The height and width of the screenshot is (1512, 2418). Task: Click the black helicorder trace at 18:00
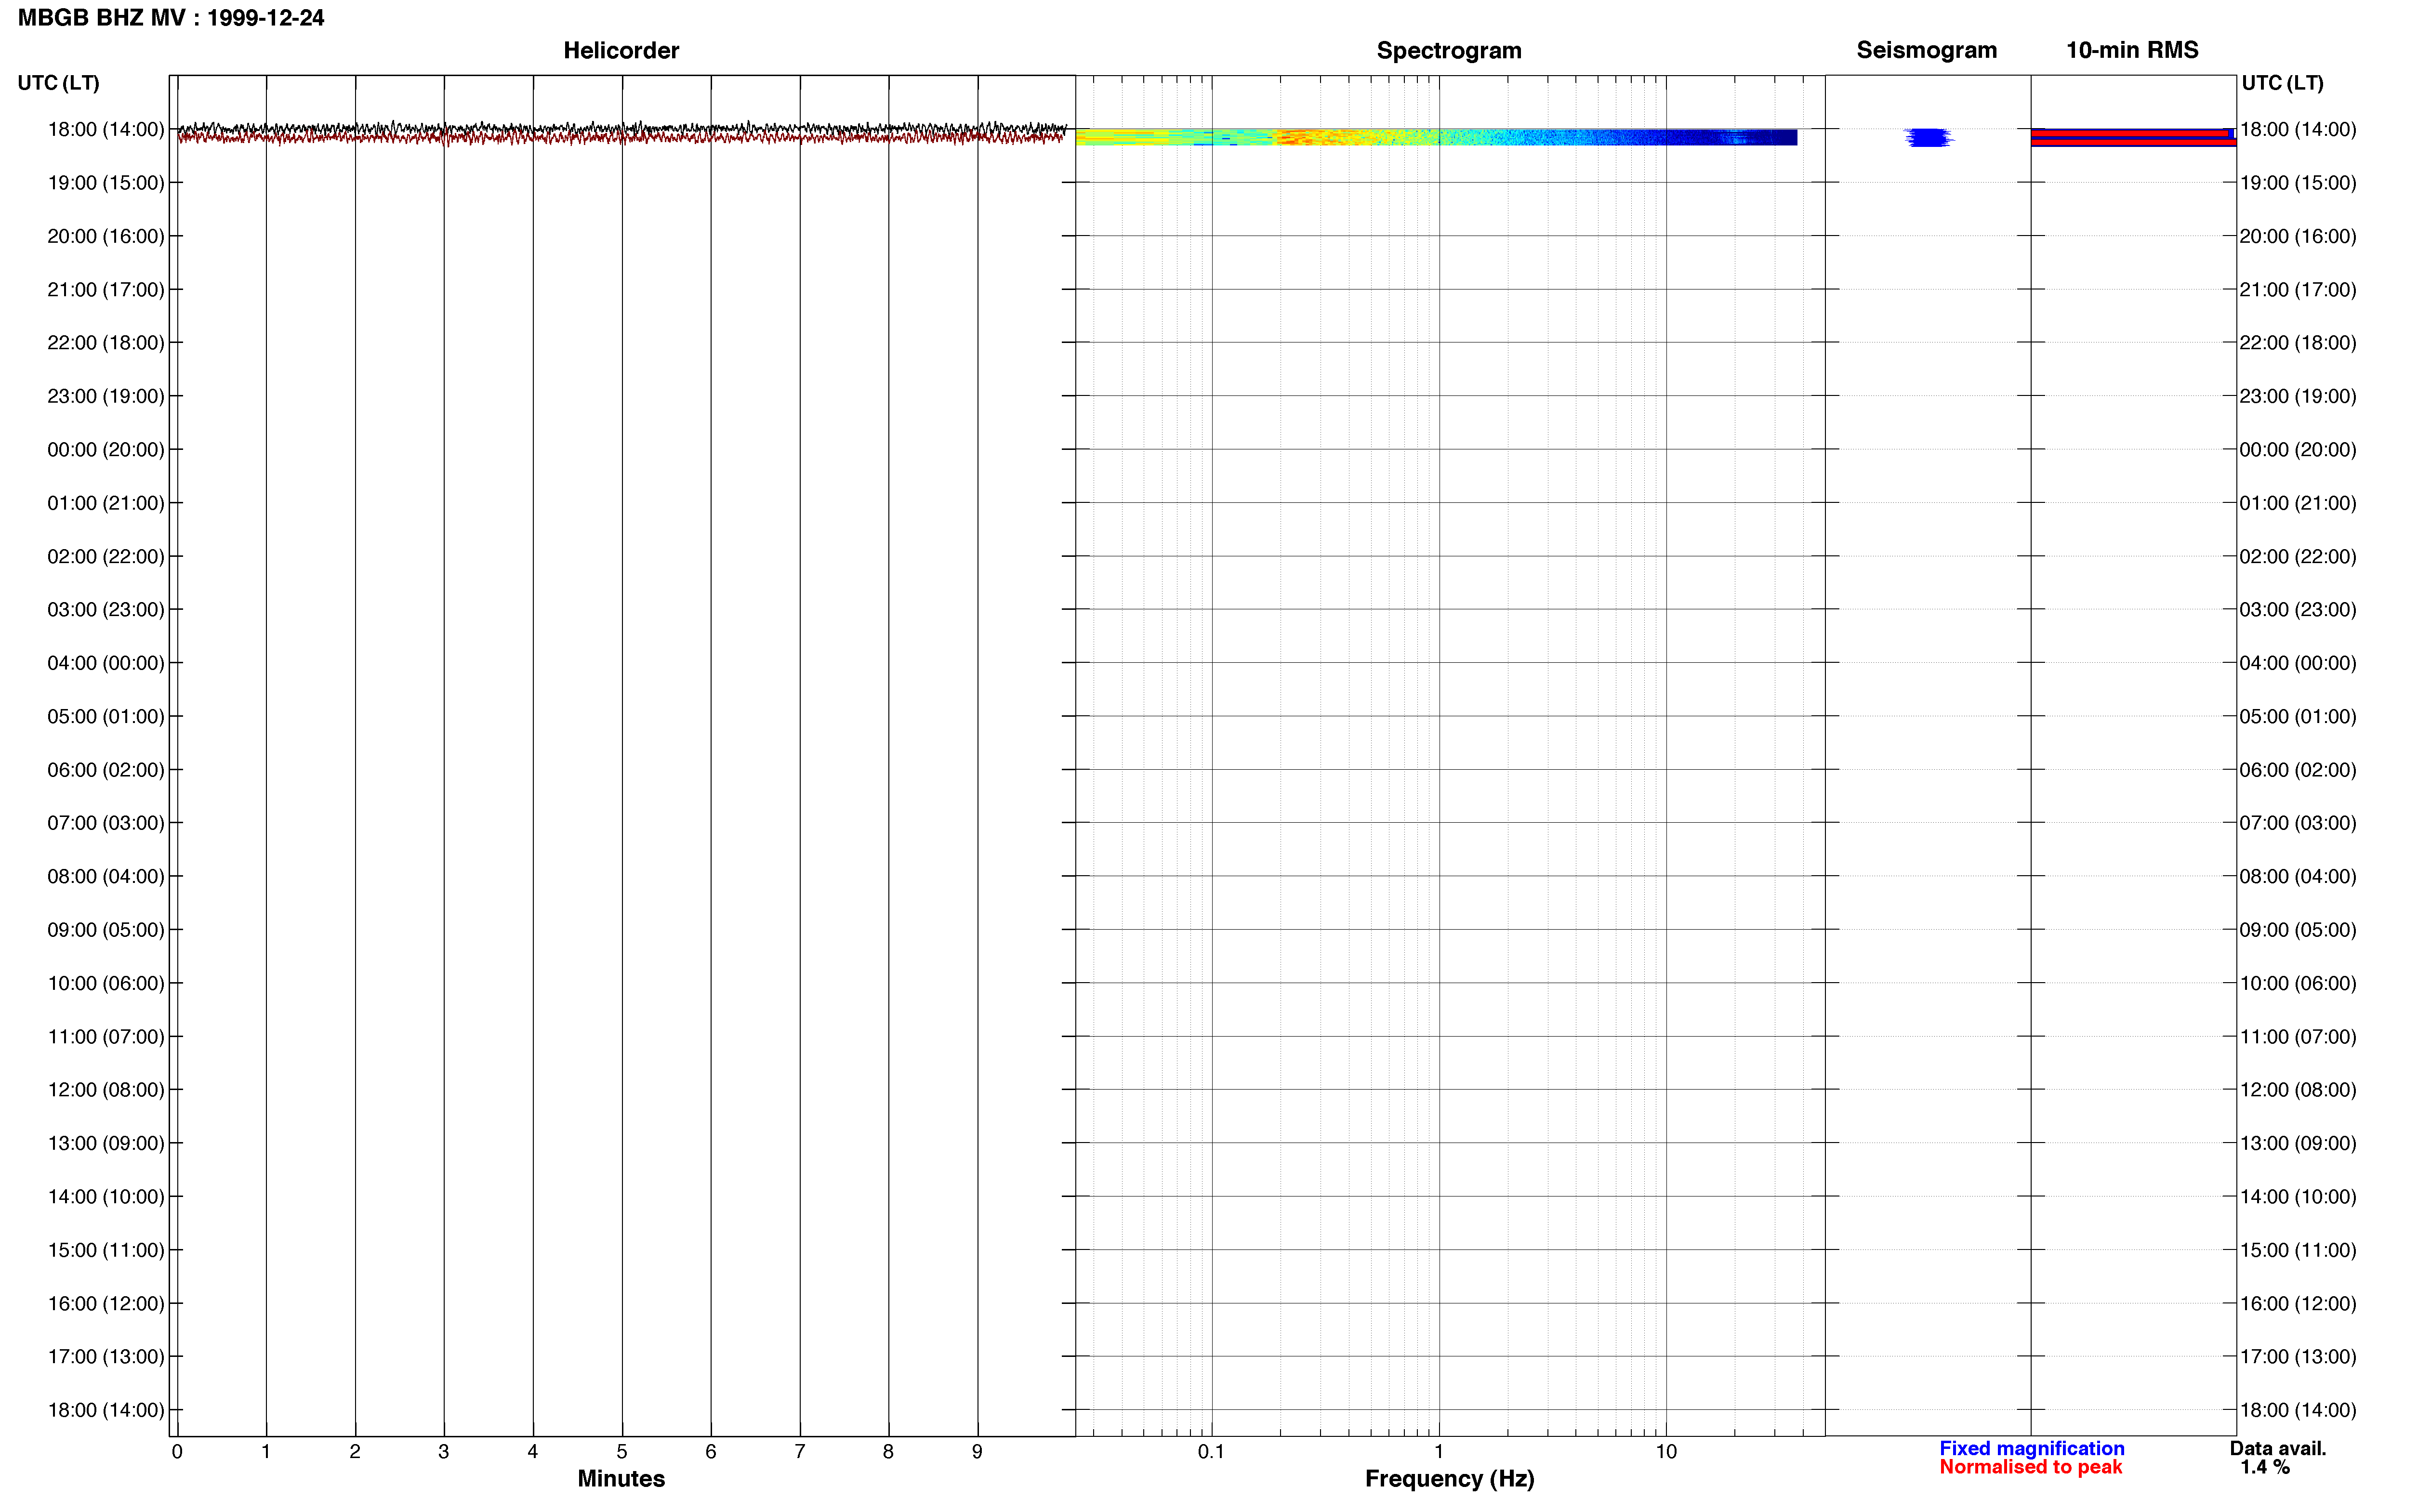coord(622,130)
